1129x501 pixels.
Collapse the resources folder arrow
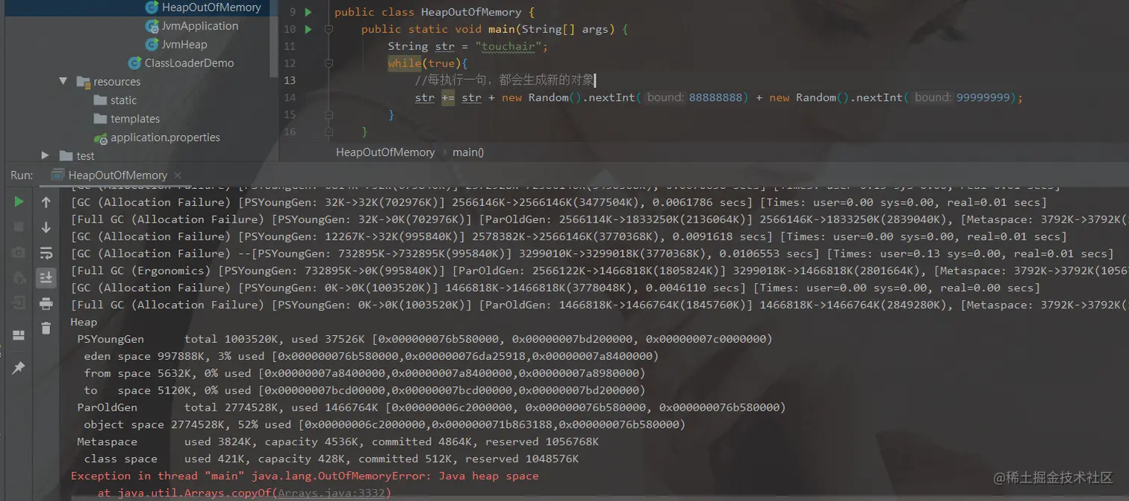[63, 81]
